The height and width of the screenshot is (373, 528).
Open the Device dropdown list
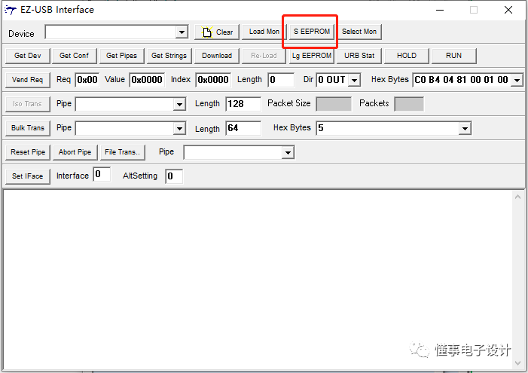click(x=182, y=32)
